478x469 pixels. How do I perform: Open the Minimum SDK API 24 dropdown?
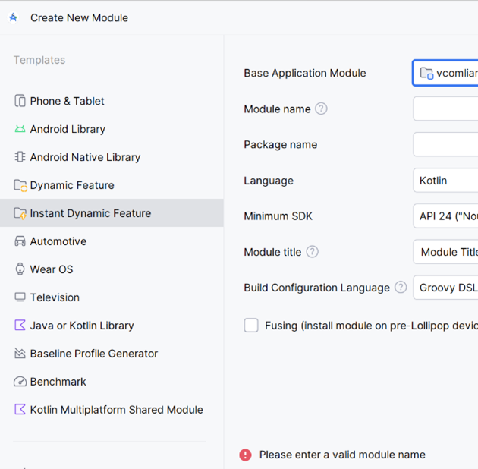[445, 216]
